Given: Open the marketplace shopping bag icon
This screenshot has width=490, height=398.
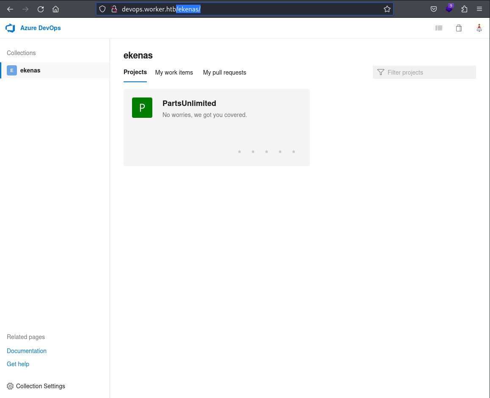Looking at the screenshot, I should point(459,28).
